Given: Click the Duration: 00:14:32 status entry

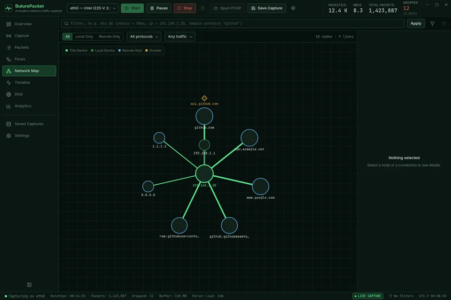Looking at the screenshot, I should pyautogui.click(x=68, y=296).
